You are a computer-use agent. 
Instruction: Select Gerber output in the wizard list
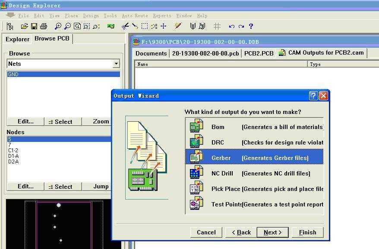coord(254,157)
